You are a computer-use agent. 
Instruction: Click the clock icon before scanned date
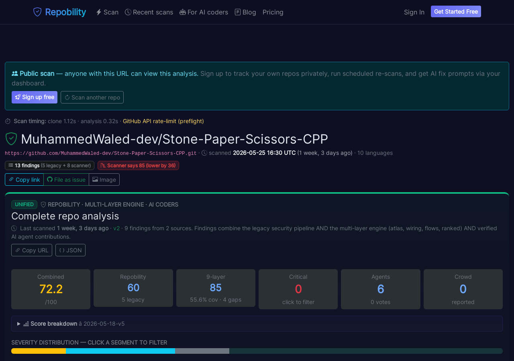coord(204,153)
